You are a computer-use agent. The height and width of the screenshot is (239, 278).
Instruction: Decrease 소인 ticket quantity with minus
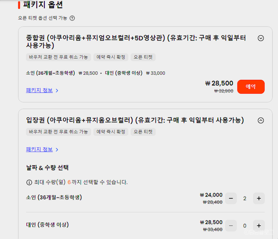(x=231, y=198)
